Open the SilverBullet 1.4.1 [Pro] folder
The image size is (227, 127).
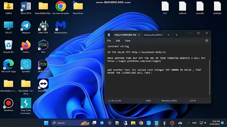click(x=26, y=87)
